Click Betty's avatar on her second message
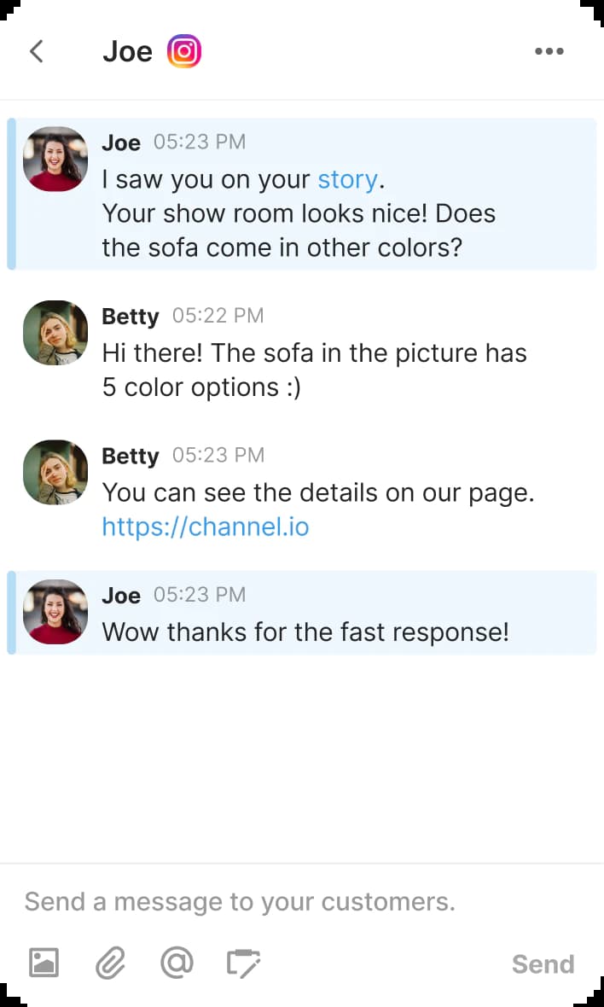 55,473
